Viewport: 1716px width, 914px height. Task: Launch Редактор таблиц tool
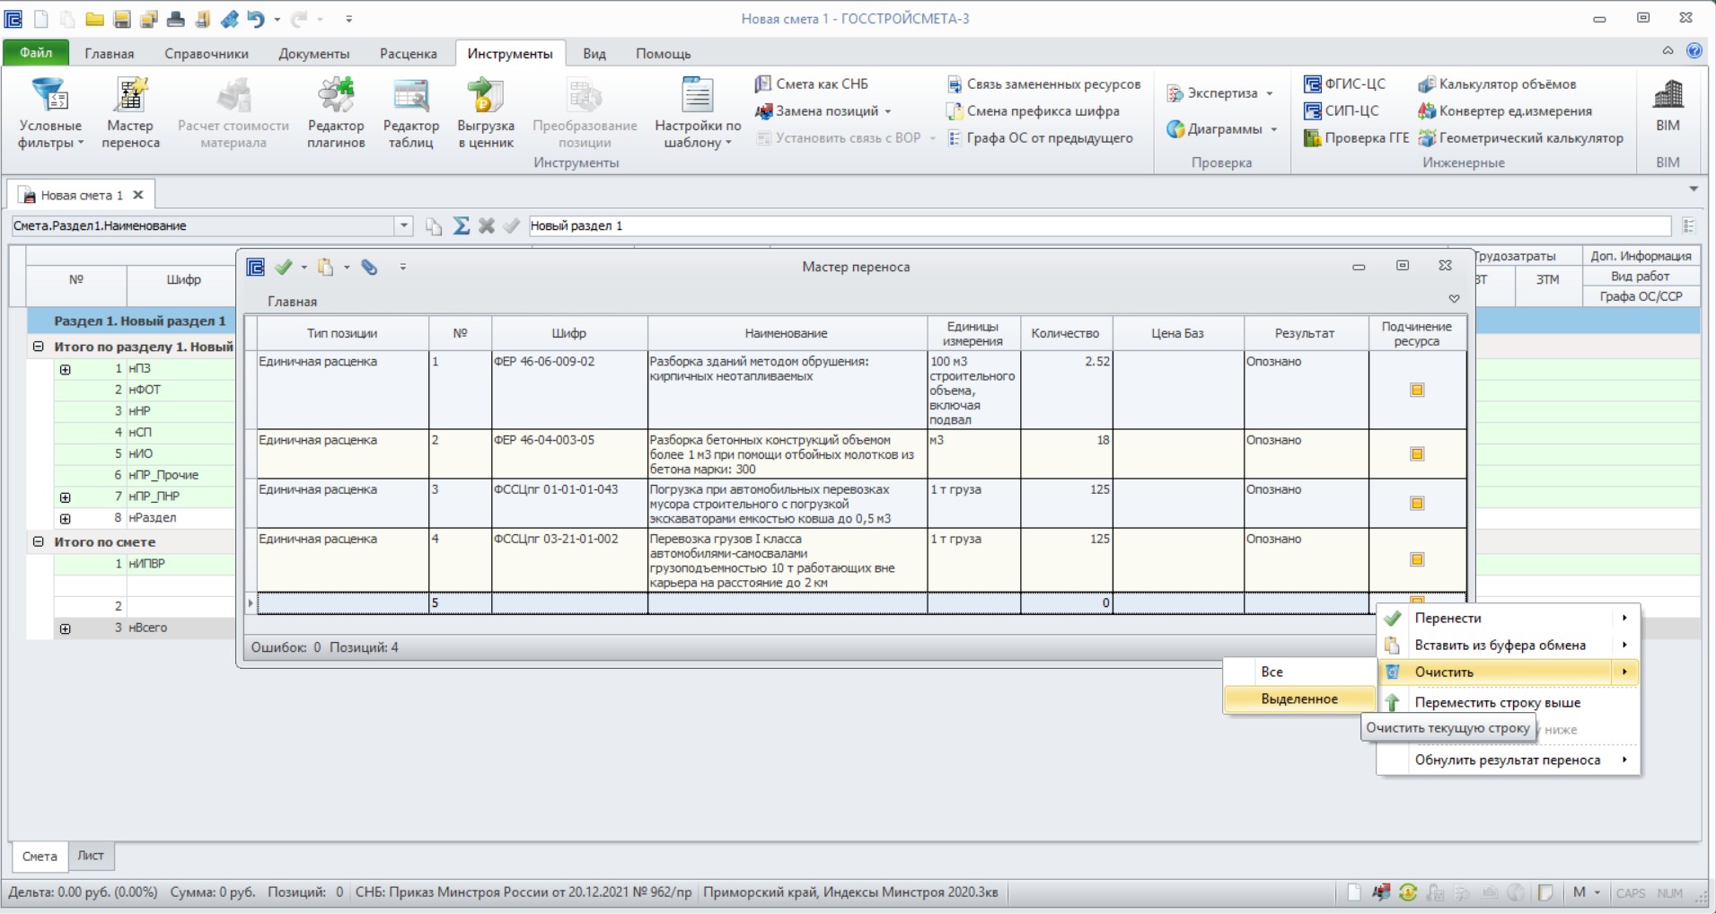point(411,113)
